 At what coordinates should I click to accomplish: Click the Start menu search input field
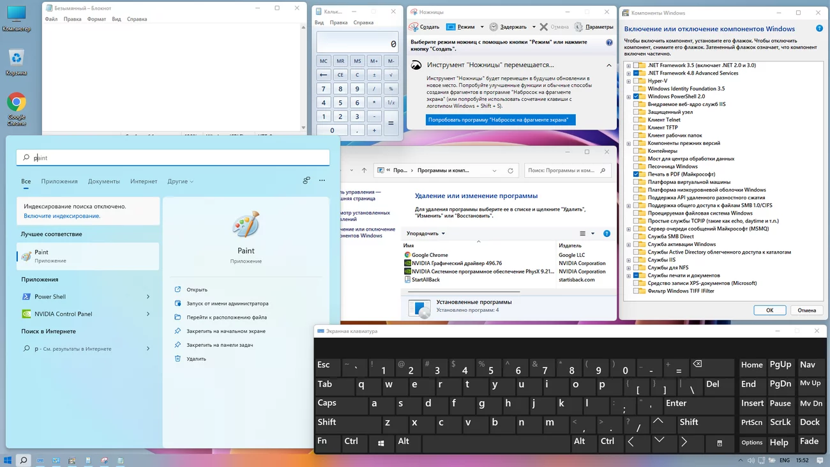click(x=173, y=157)
